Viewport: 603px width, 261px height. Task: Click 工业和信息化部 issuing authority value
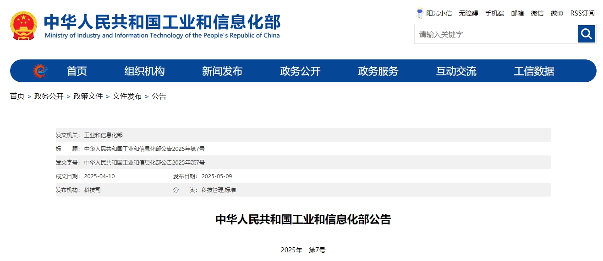pyautogui.click(x=103, y=135)
